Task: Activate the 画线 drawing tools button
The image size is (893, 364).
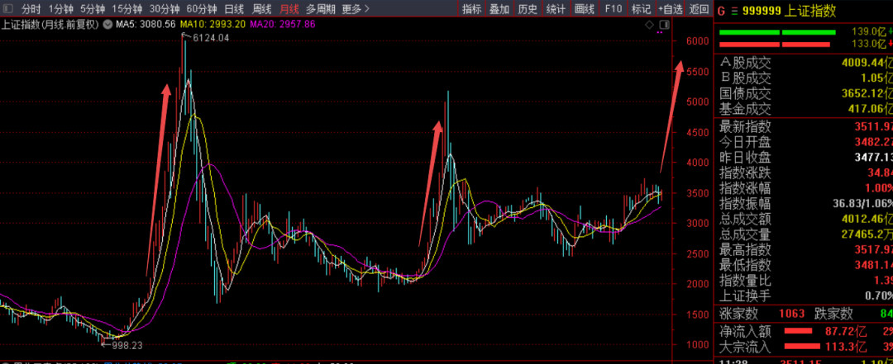Action: (x=585, y=9)
